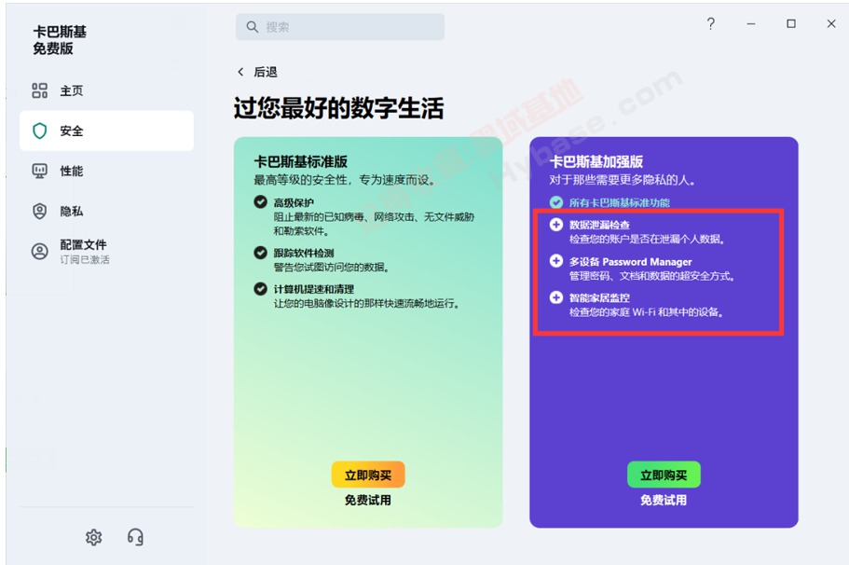Open help with the question mark icon
Image resolution: width=849 pixels, height=565 pixels.
pos(710,24)
